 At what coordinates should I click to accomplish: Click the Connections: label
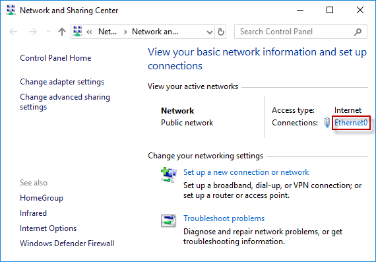click(295, 123)
